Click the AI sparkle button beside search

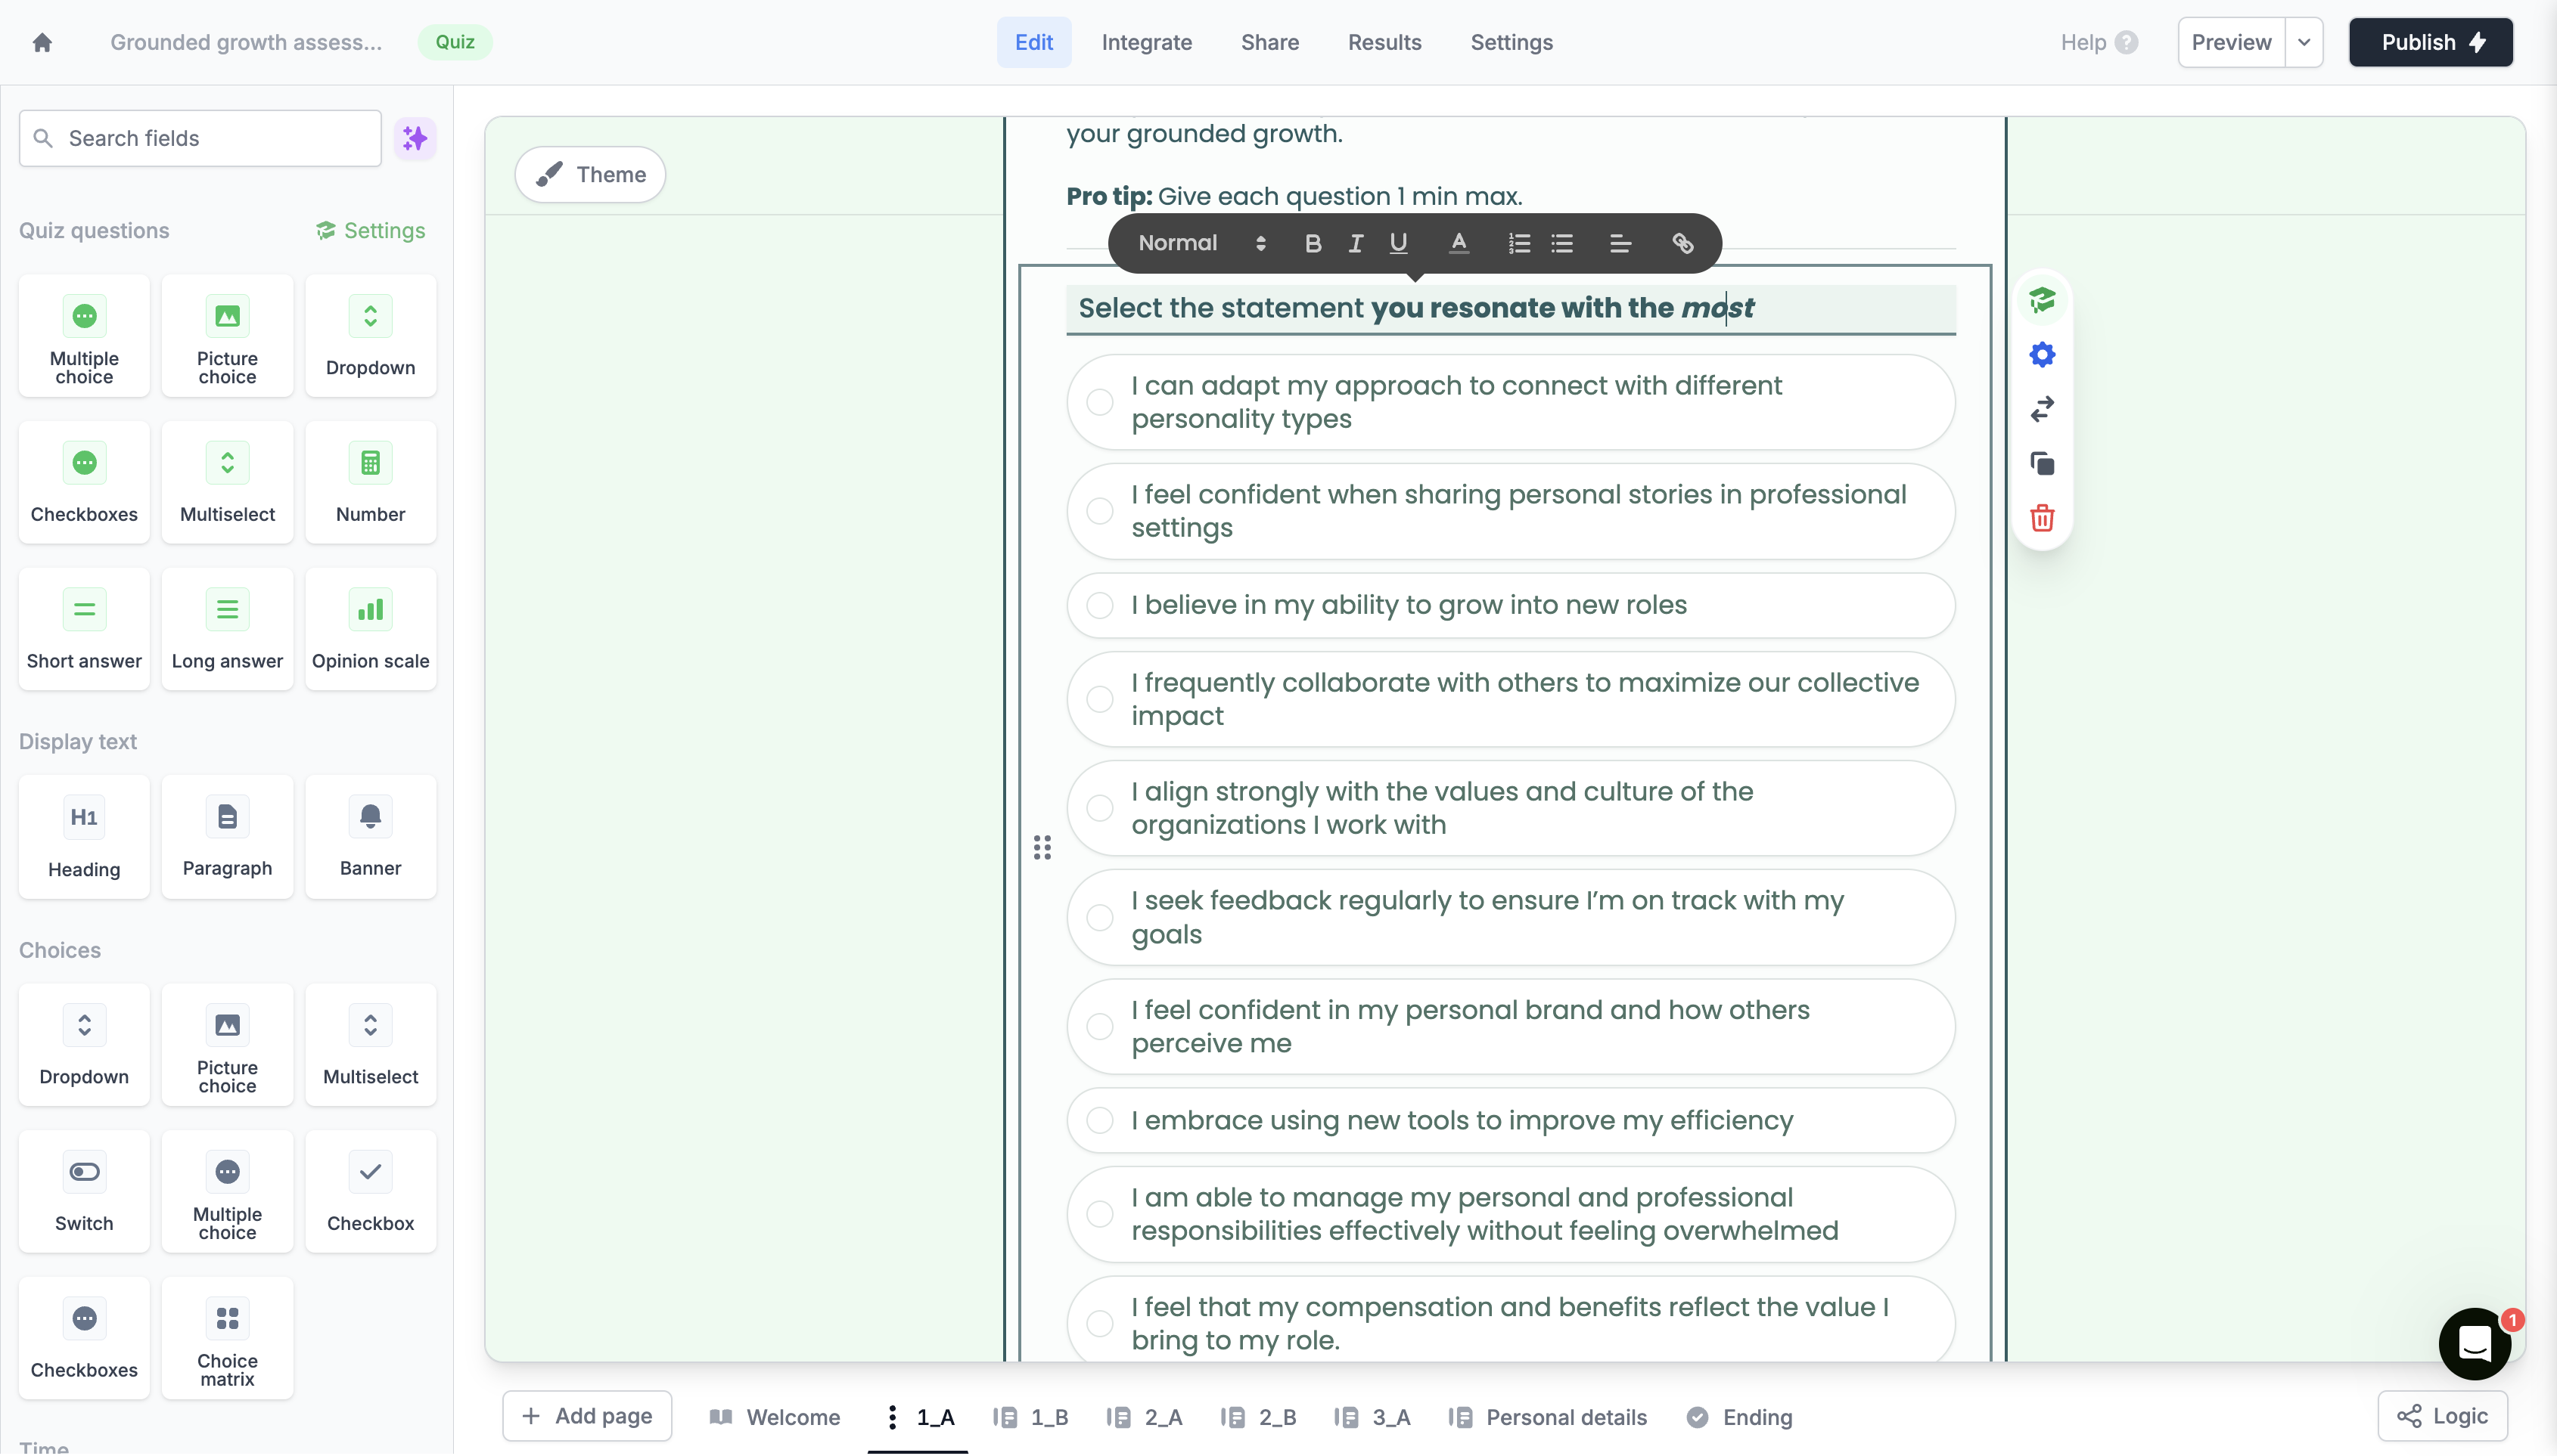(x=414, y=138)
